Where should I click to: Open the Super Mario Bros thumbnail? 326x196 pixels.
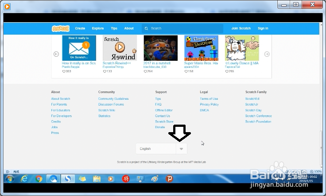point(201,48)
